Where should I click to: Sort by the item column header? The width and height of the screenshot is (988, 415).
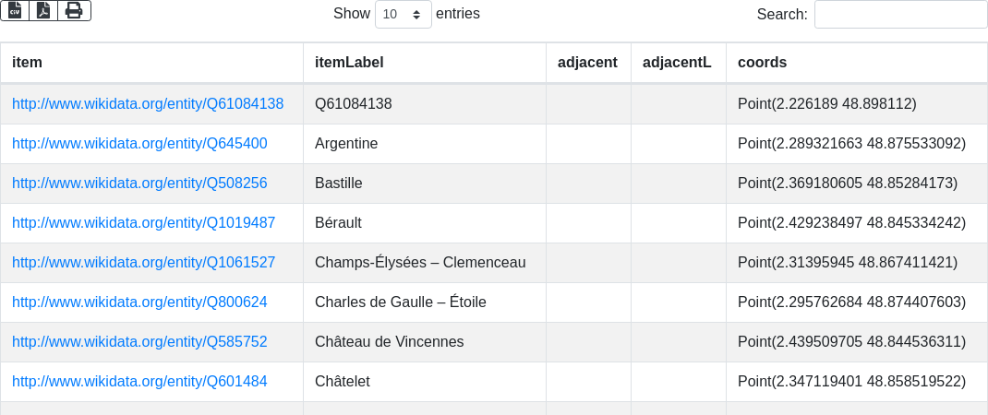point(28,63)
